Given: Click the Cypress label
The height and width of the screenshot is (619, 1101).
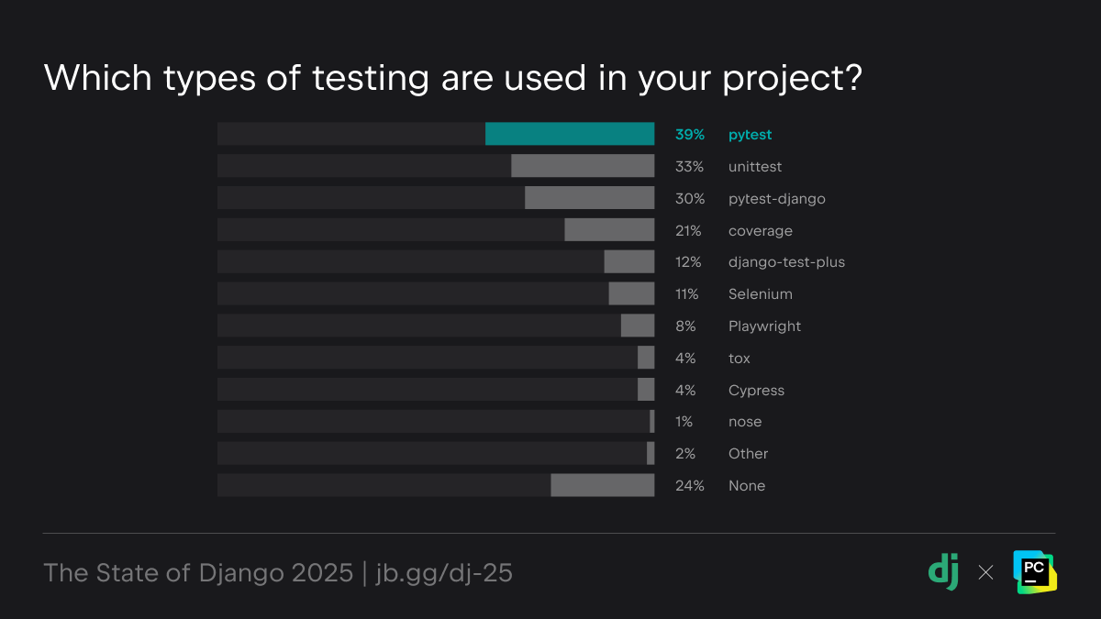Looking at the screenshot, I should tap(756, 390).
